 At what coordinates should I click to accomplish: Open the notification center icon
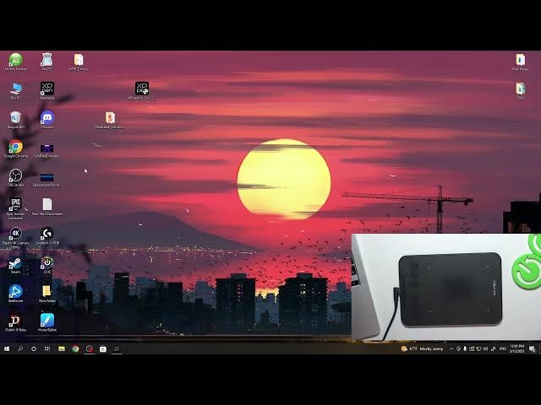[x=532, y=348]
